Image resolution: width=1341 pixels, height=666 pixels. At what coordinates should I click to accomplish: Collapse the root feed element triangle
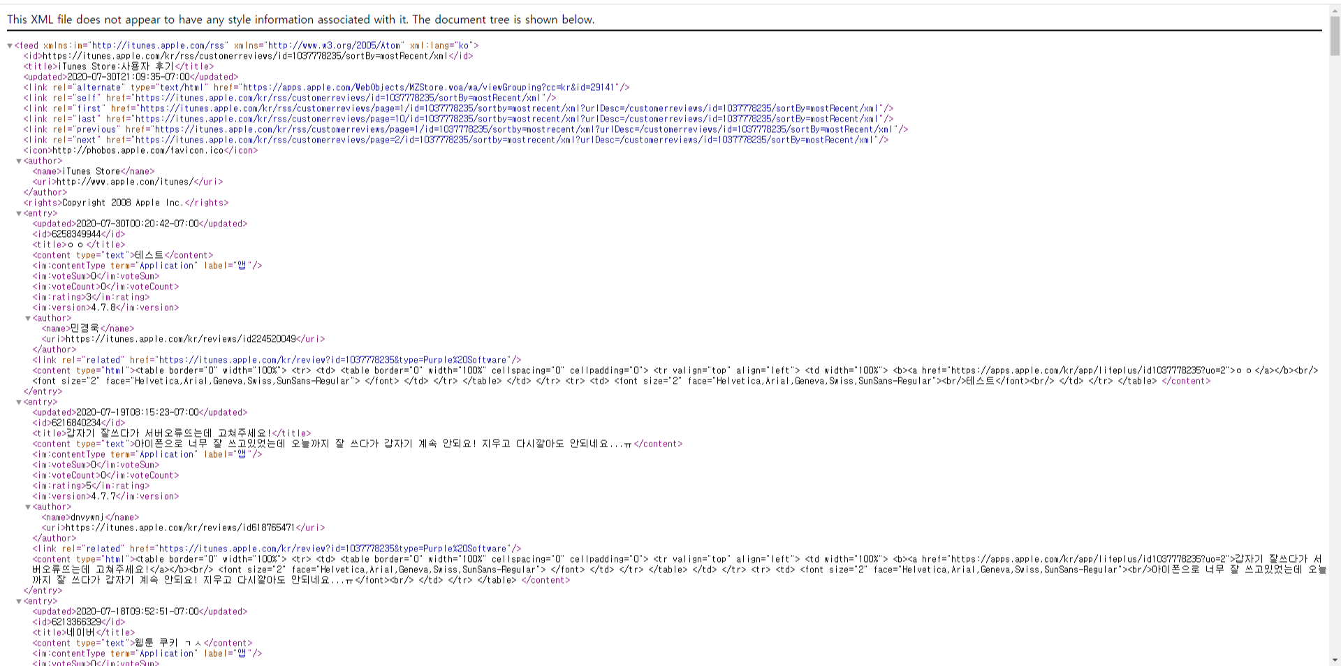[x=10, y=46]
